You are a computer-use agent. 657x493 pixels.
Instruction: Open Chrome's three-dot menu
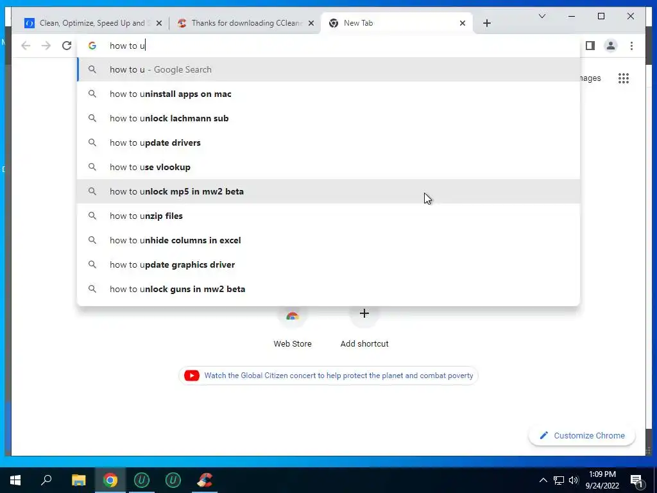pos(631,46)
